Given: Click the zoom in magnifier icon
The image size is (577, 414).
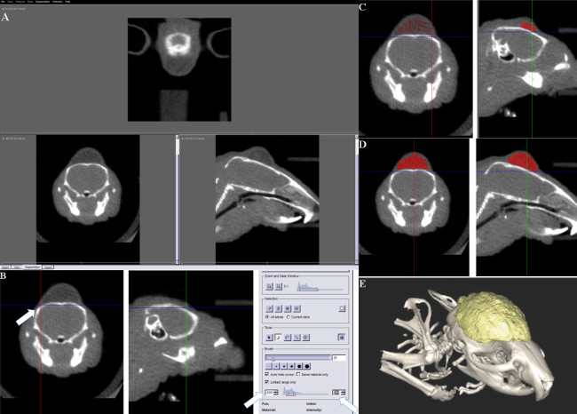Looking at the screenshot, I should click(x=279, y=287).
